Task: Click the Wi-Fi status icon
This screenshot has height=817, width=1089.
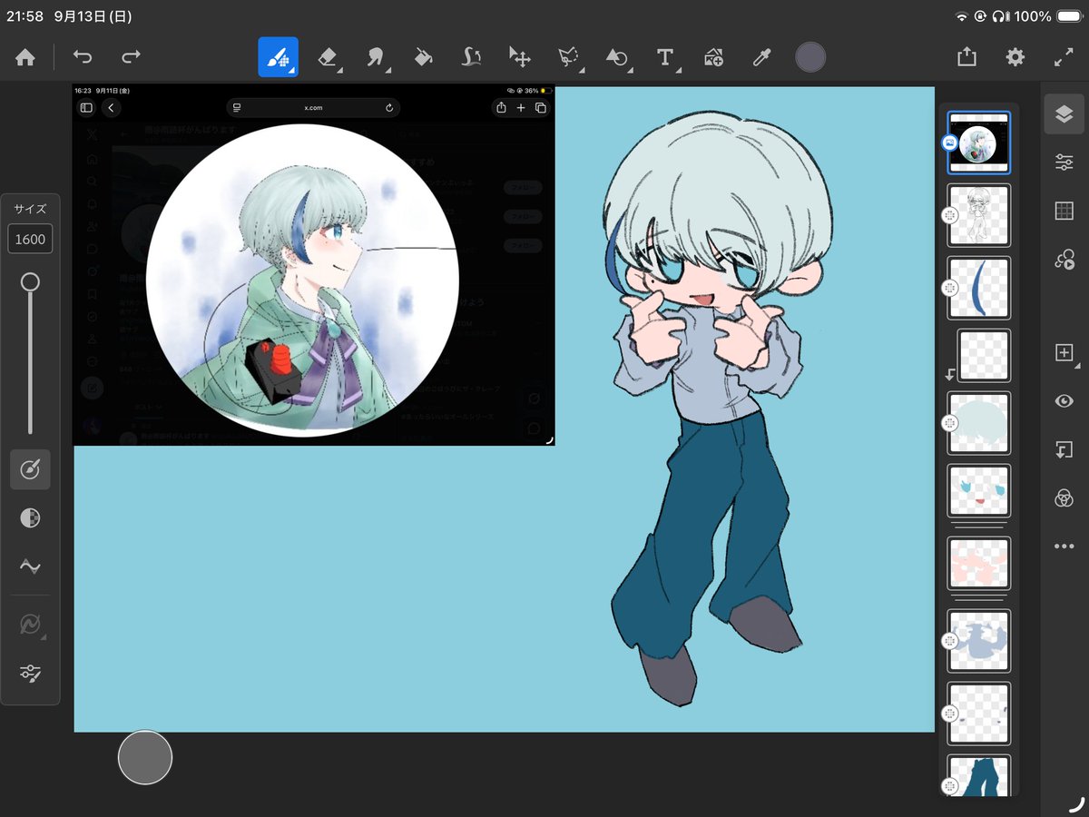Action: pyautogui.click(x=962, y=16)
